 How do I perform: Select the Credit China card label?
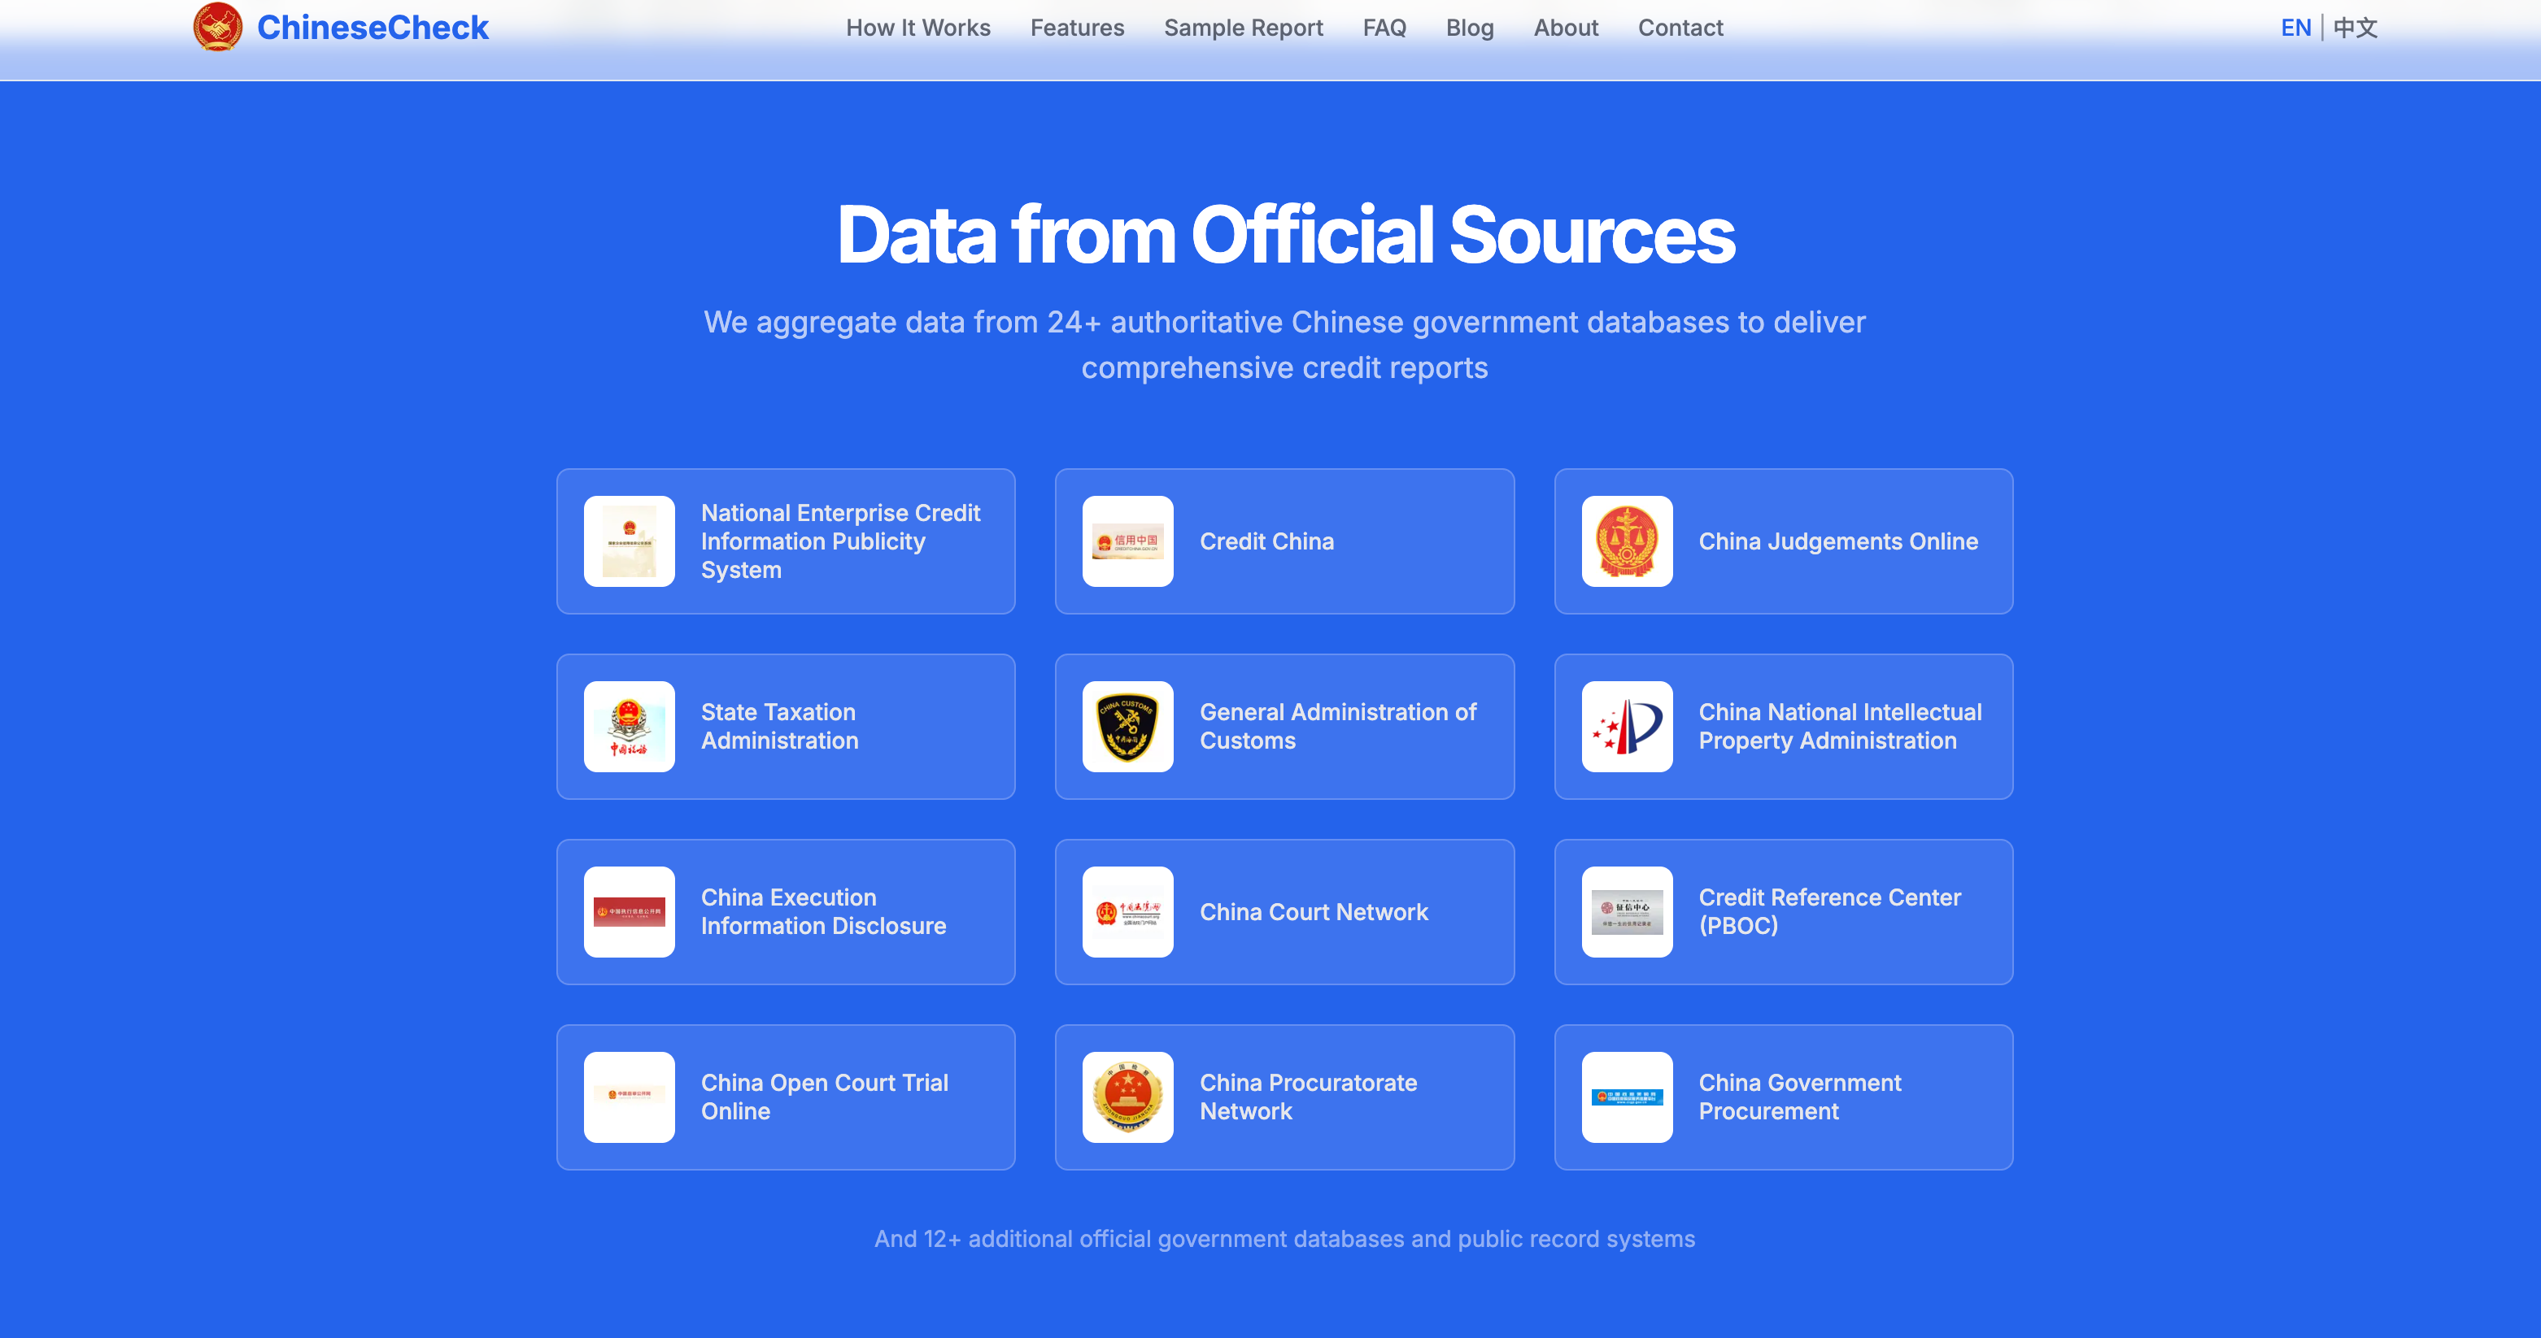pyautogui.click(x=1266, y=541)
